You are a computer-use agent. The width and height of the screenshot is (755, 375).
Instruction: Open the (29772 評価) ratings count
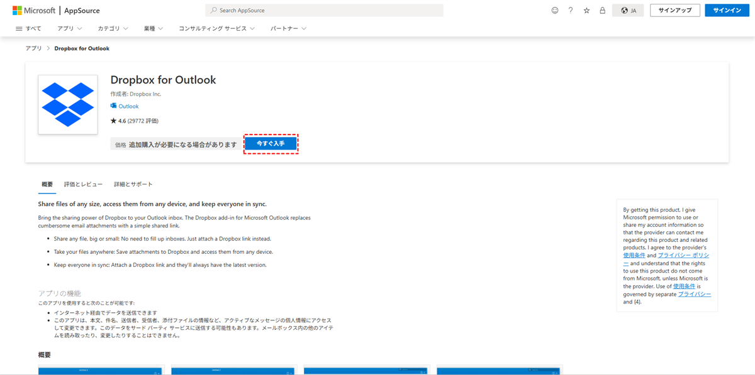click(143, 121)
